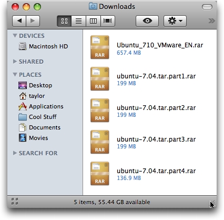Go forward with the right arrow
This screenshot has width=224, height=220.
33,21
